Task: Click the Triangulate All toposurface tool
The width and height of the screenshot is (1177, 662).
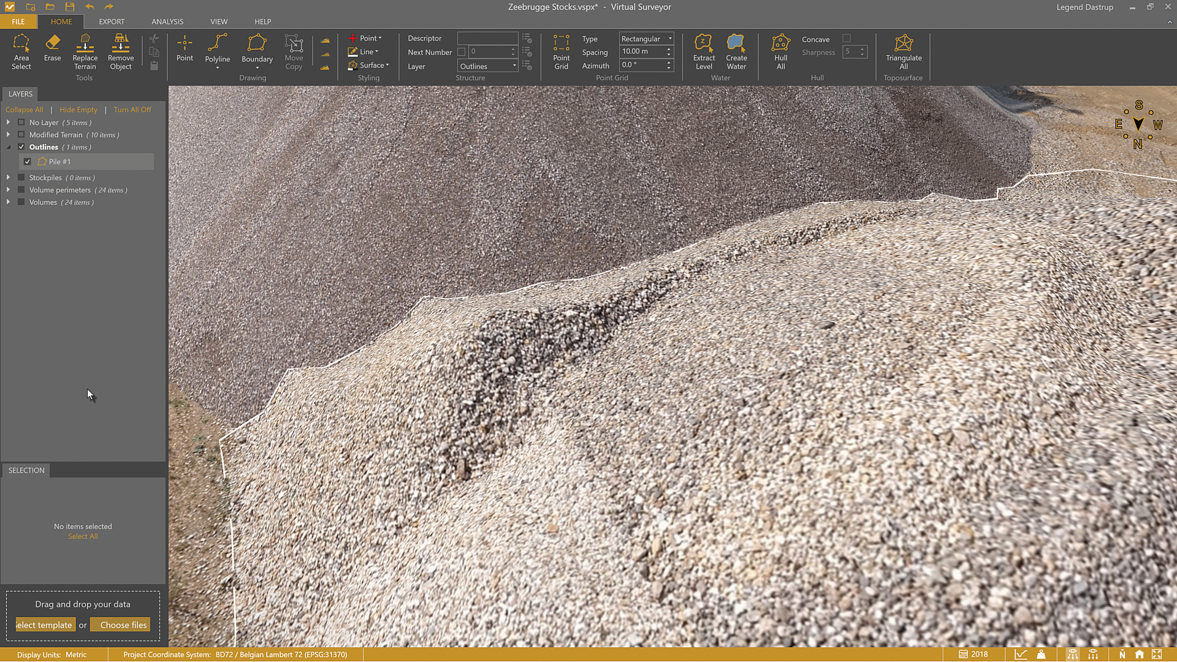Action: tap(904, 52)
